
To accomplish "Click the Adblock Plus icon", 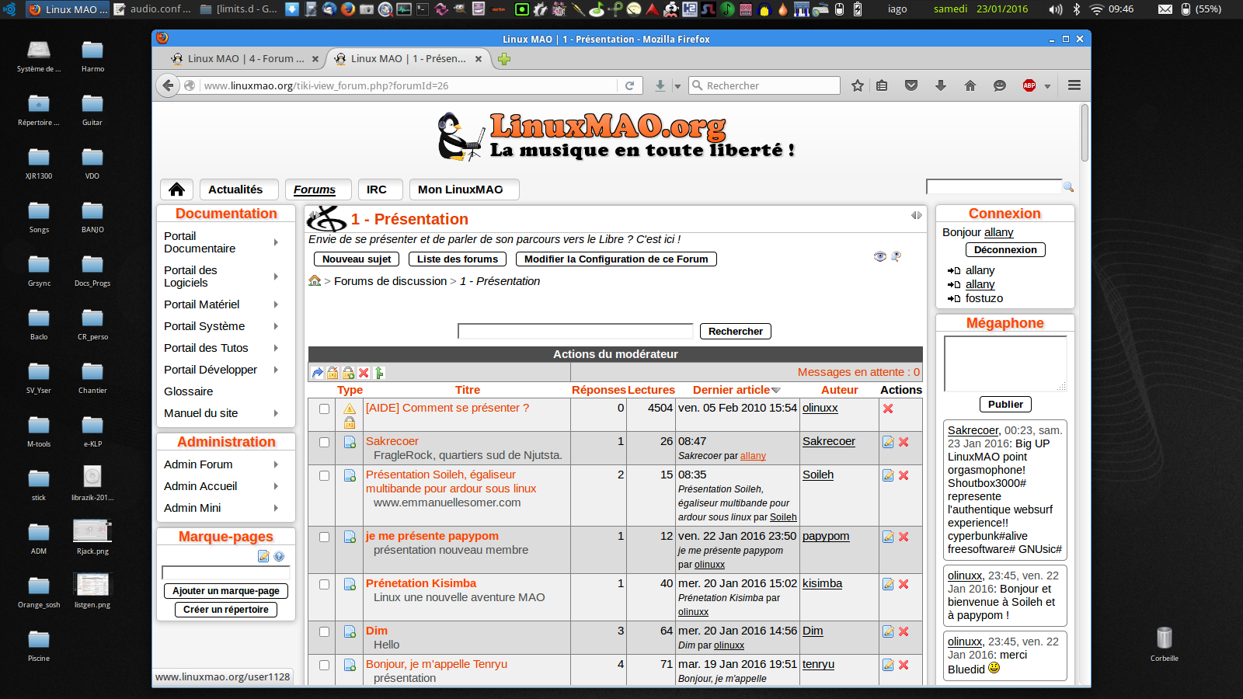I will (1029, 85).
